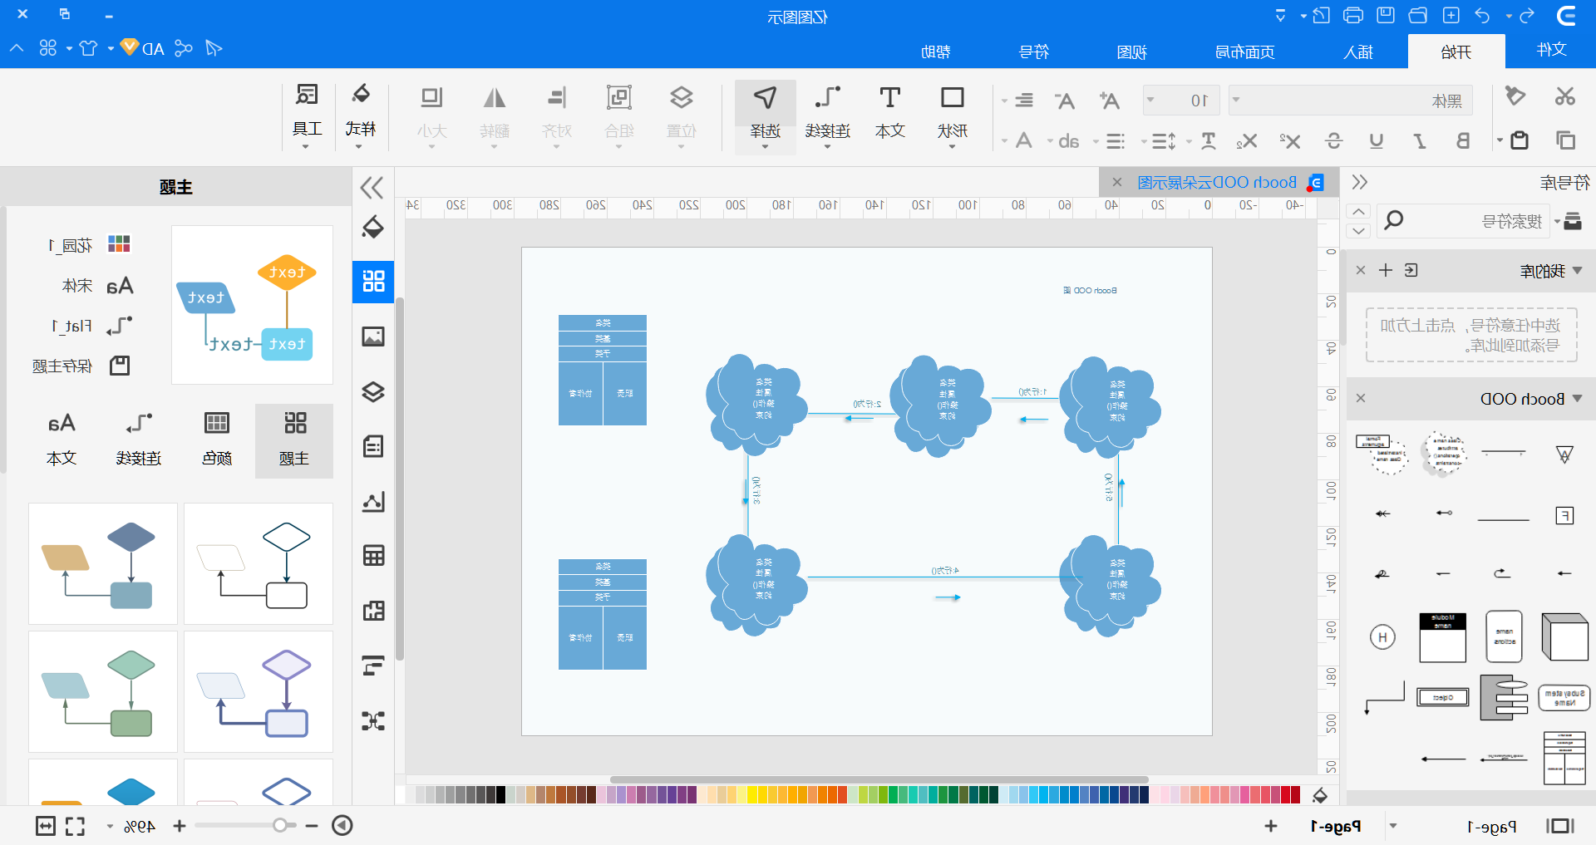Switch to the 符号 symbol tab
1596x845 pixels.
point(1033,52)
